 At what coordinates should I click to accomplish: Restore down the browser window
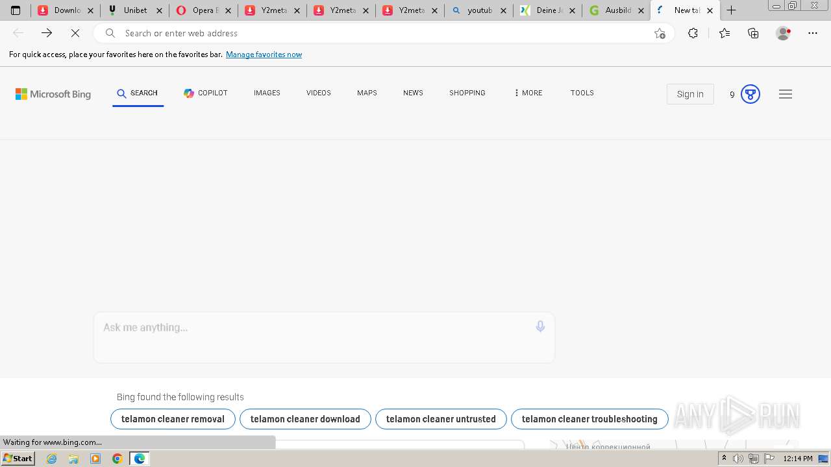(792, 6)
